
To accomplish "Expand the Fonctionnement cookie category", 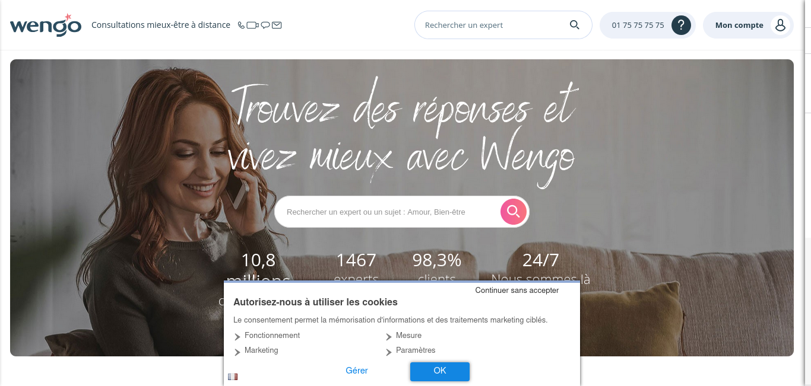I will [267, 336].
